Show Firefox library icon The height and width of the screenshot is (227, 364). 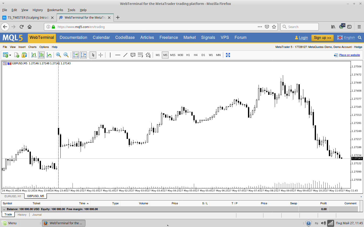point(333,27)
